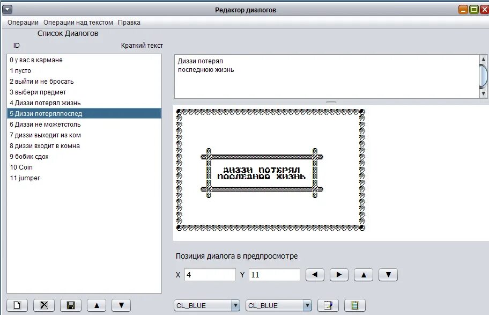Select dialog '10 Coin'

point(84,167)
